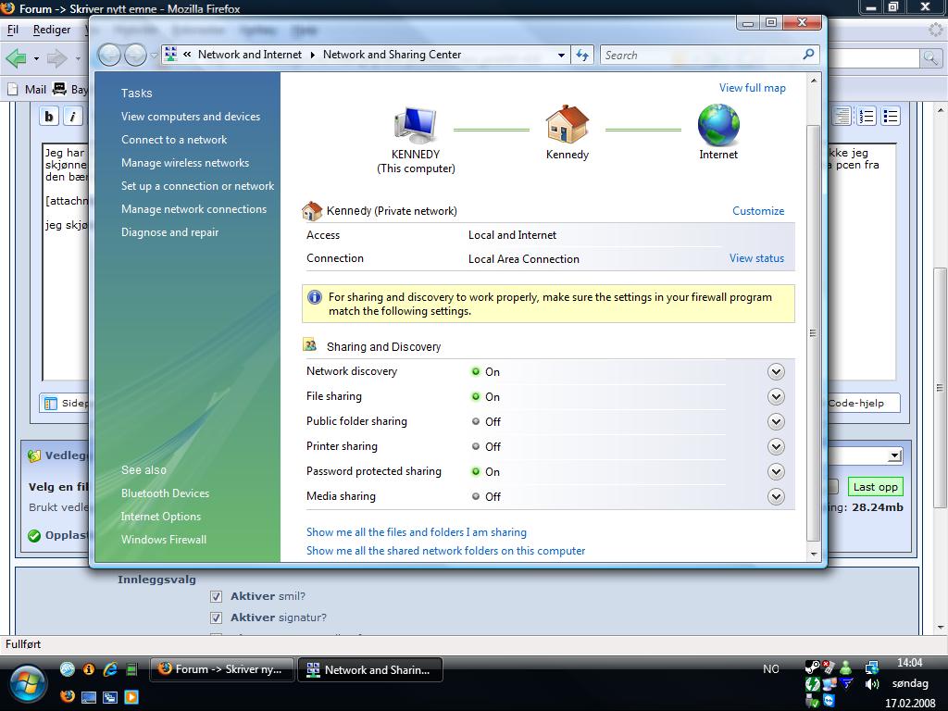Image resolution: width=948 pixels, height=711 pixels.
Task: Open the Rediger menu in Firefox
Action: (52, 30)
